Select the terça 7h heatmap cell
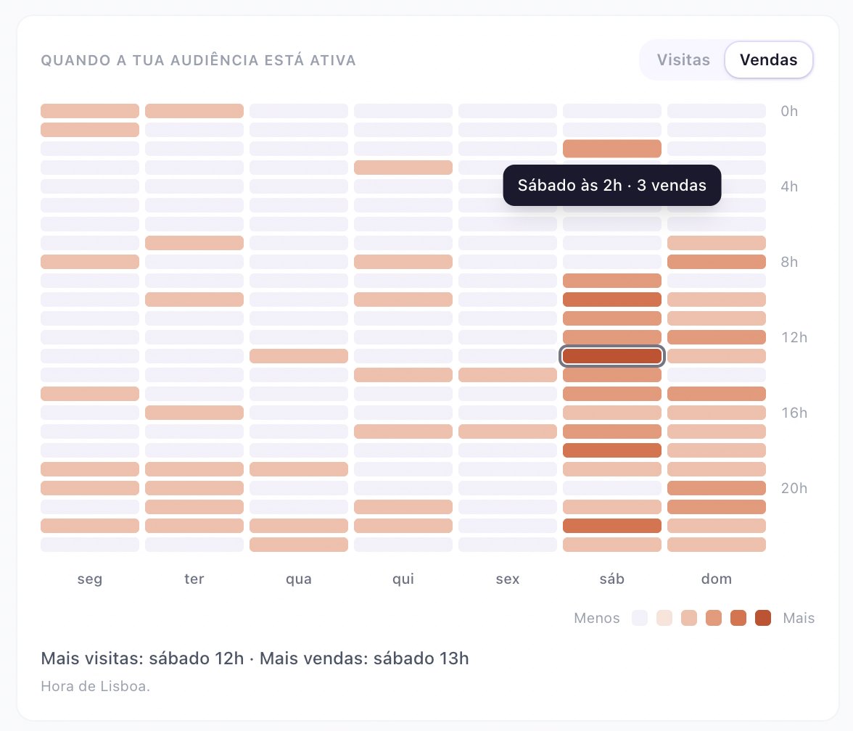The height and width of the screenshot is (731, 853). [194, 243]
